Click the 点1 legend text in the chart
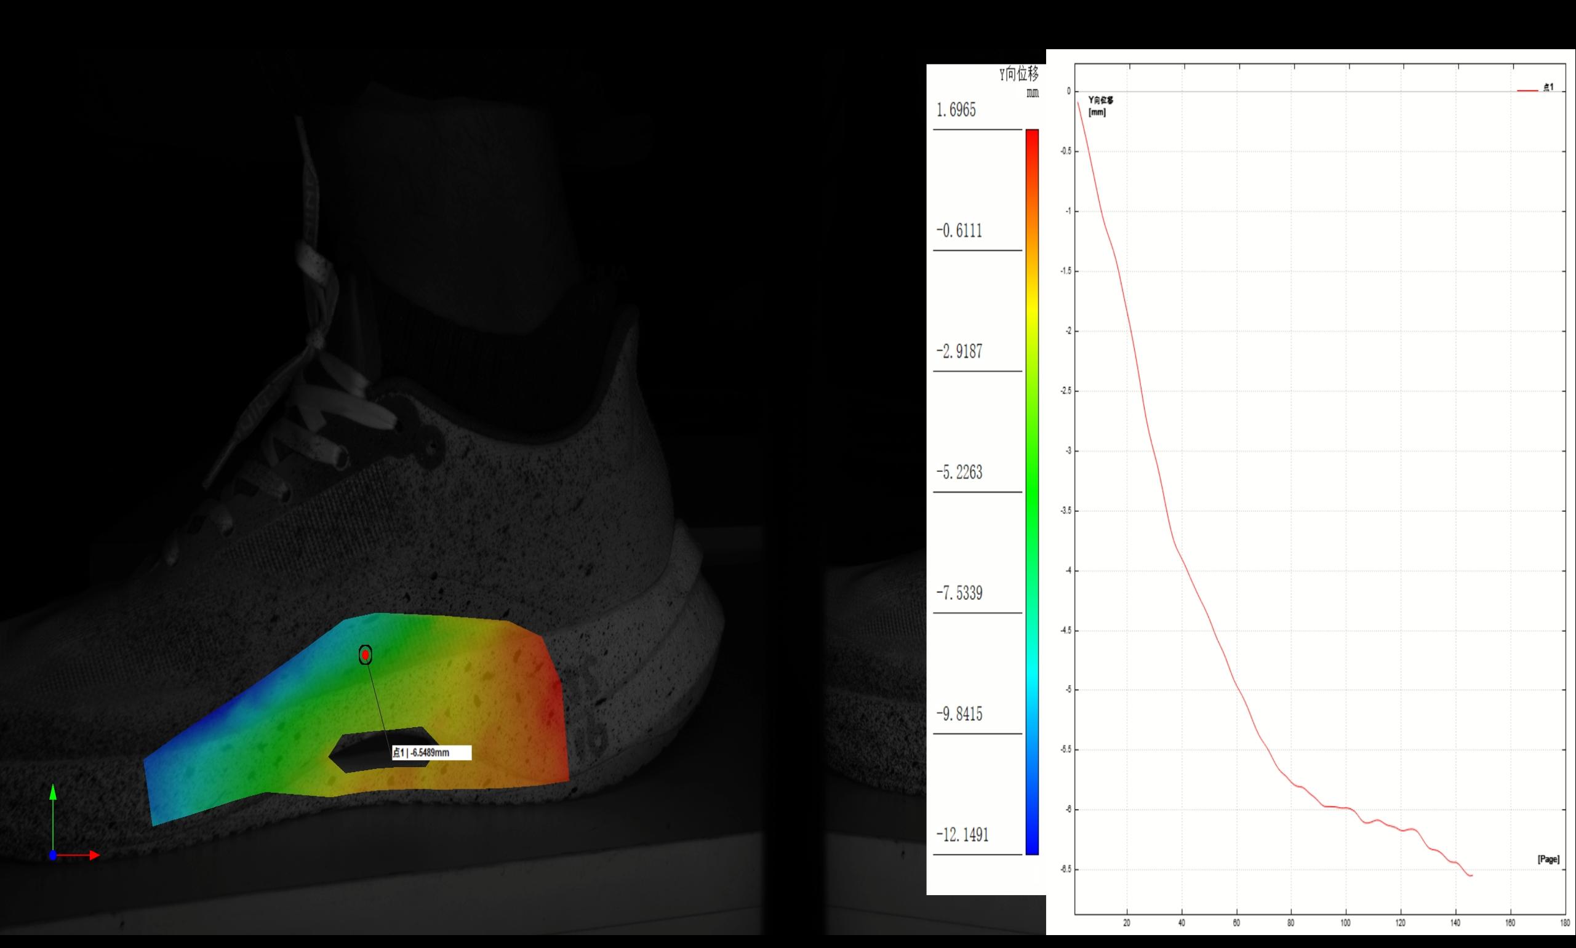Image resolution: width=1576 pixels, height=948 pixels. tap(1548, 87)
